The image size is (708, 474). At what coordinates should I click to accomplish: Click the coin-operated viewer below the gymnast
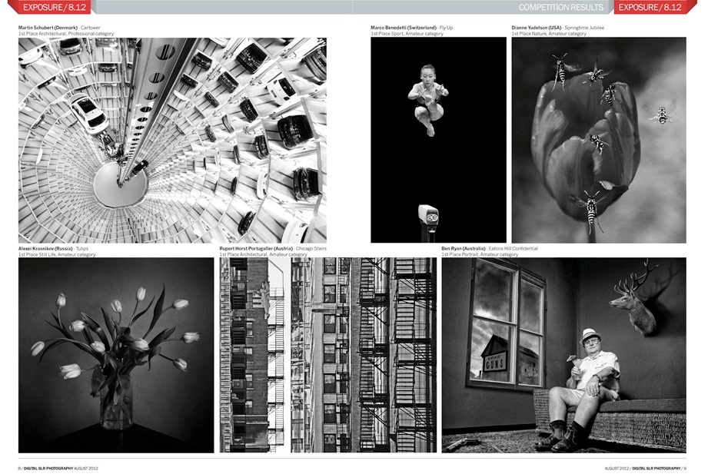[x=427, y=217]
